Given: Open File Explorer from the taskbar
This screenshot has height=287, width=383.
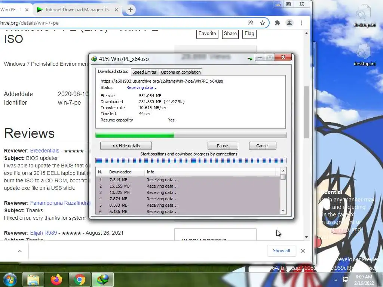Looking at the screenshot, I should point(33,280).
